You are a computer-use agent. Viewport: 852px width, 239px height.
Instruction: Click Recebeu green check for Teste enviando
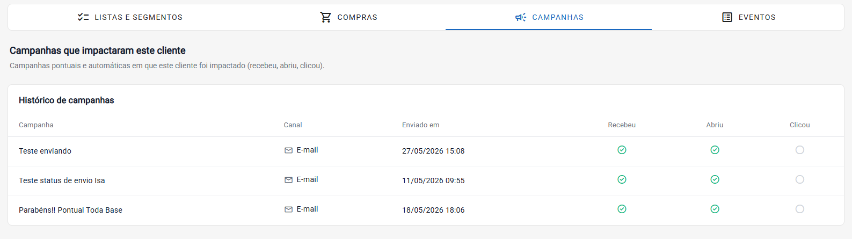[622, 150]
